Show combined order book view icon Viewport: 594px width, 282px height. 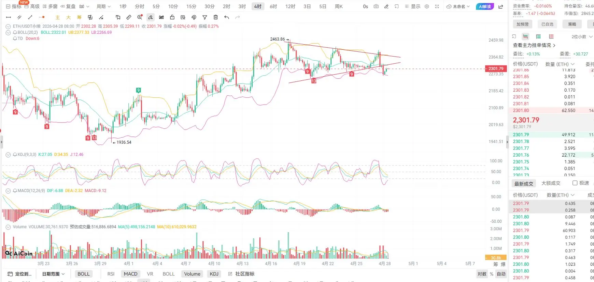click(525, 36)
